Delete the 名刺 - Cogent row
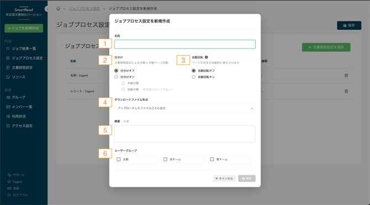Screen dimensions: 370x205 pyautogui.click(x=346, y=75)
